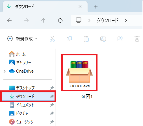This screenshot has height=126, width=143.
Task: Click the Cut scissors icon
Action: click(52, 39)
